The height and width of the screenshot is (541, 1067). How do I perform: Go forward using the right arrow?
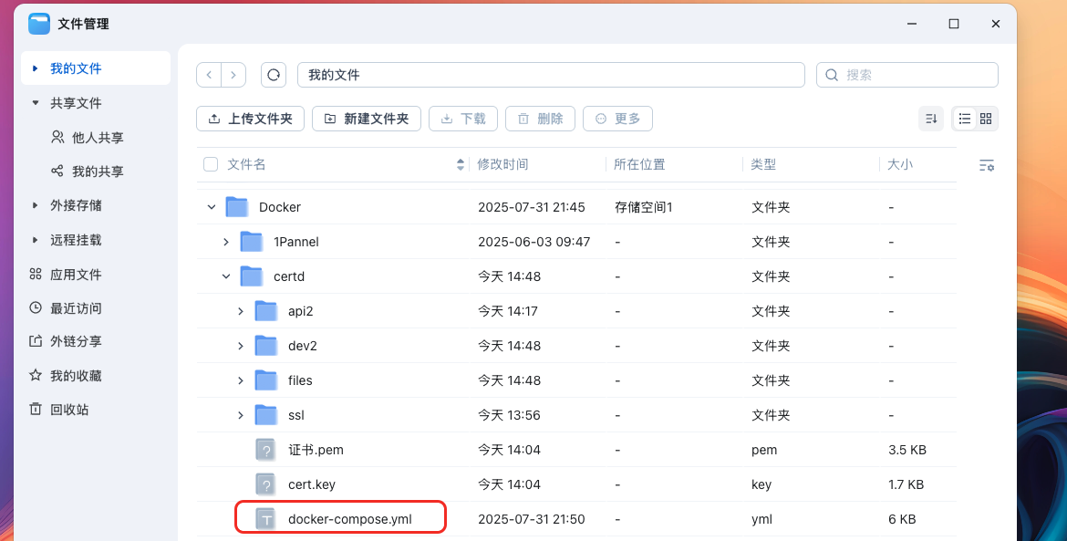tap(233, 75)
